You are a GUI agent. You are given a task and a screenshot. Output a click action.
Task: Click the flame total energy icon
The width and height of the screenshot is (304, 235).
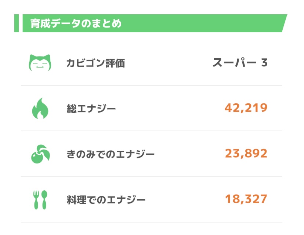pyautogui.click(x=40, y=108)
